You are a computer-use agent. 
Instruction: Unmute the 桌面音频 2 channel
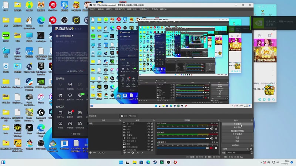coord(211,148)
